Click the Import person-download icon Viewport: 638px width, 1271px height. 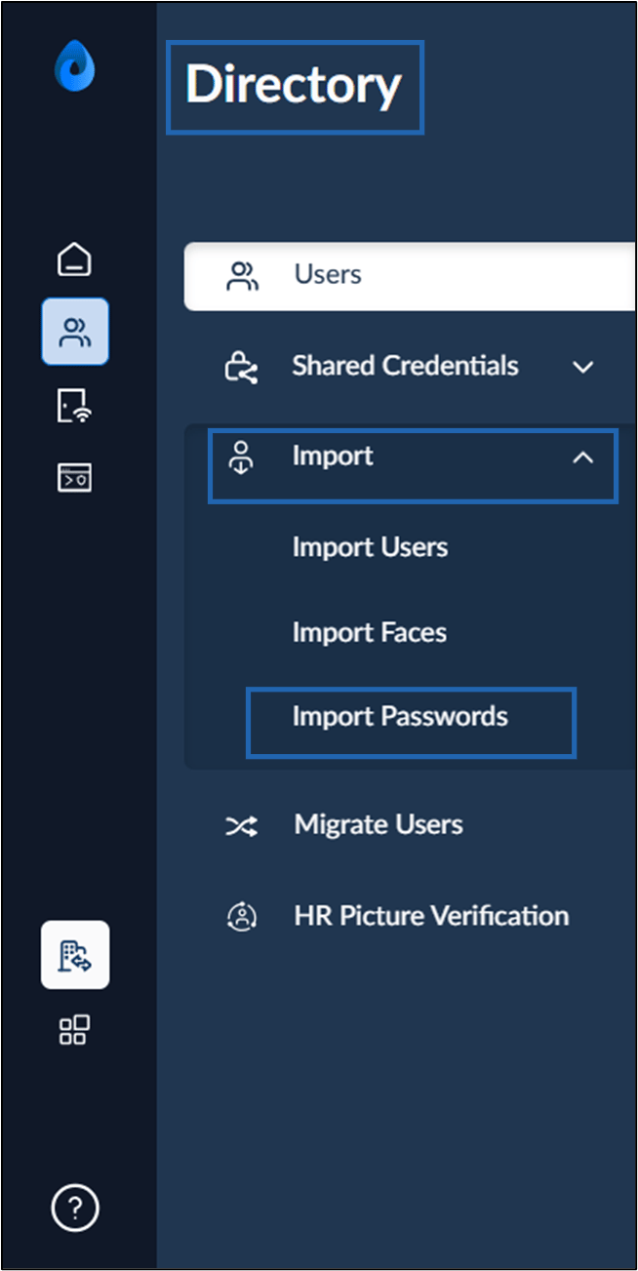coord(241,457)
